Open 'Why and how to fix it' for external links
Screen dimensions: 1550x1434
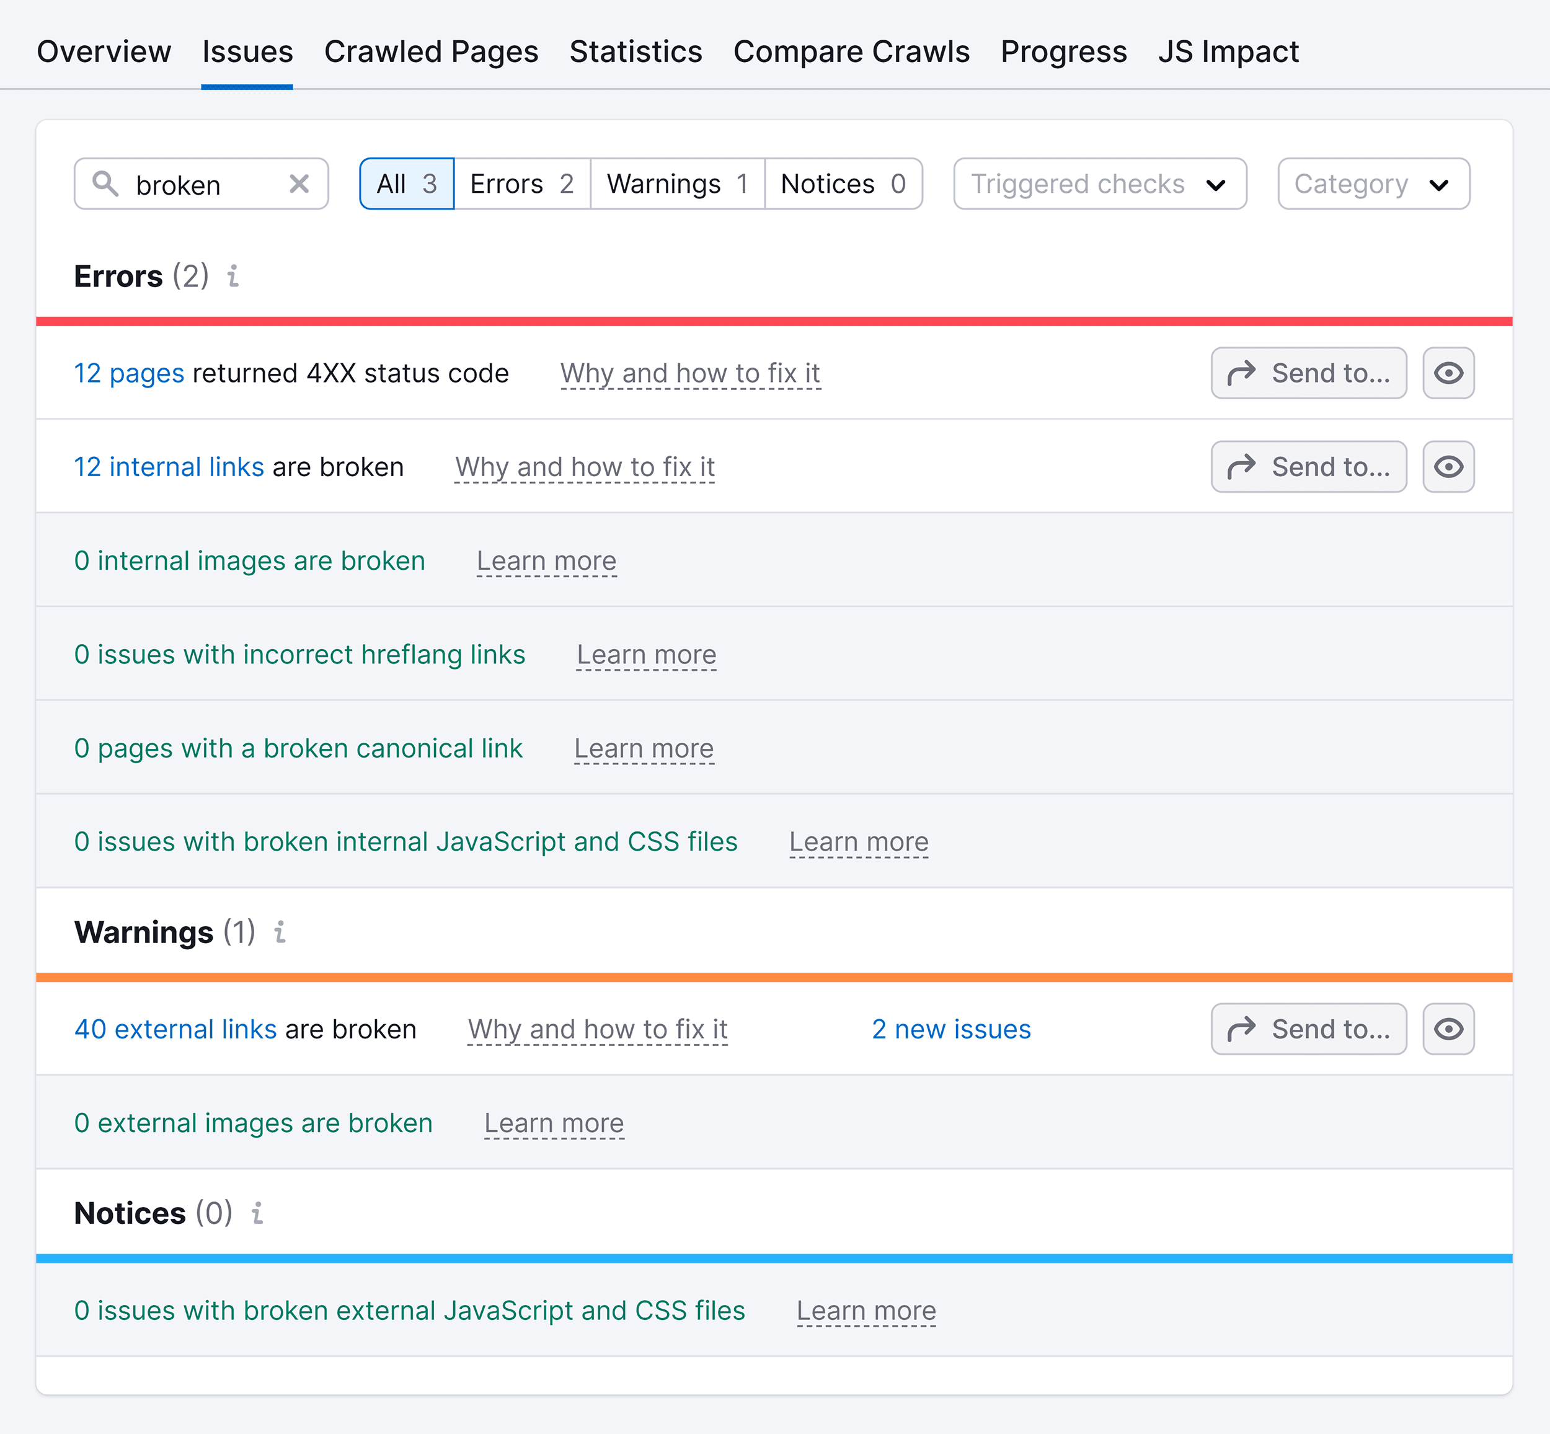click(x=598, y=1029)
